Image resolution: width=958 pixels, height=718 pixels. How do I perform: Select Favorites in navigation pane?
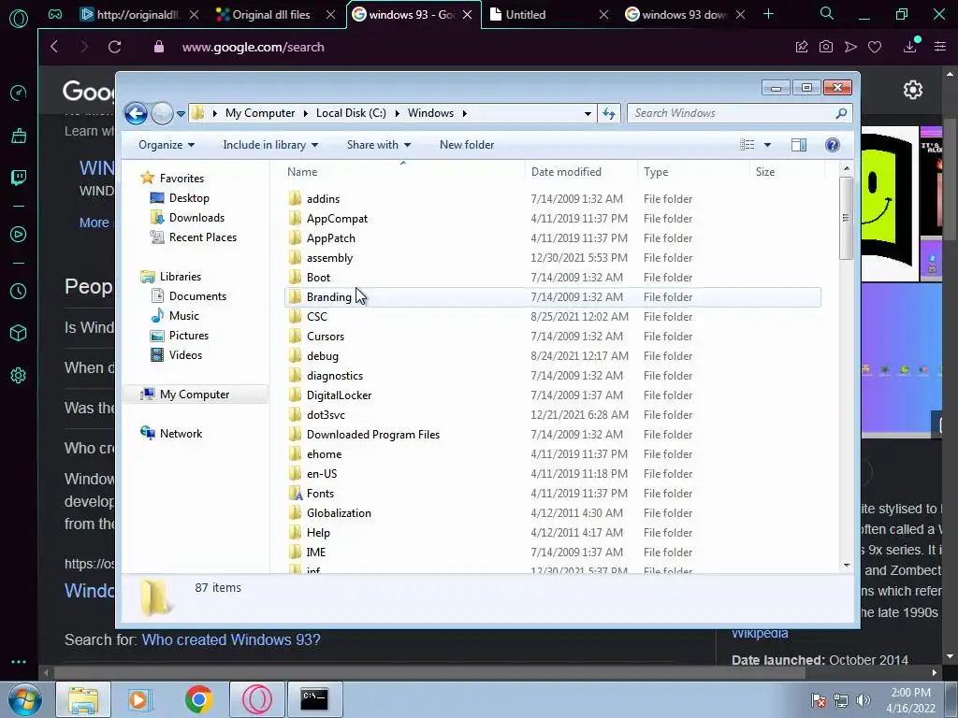point(181,179)
